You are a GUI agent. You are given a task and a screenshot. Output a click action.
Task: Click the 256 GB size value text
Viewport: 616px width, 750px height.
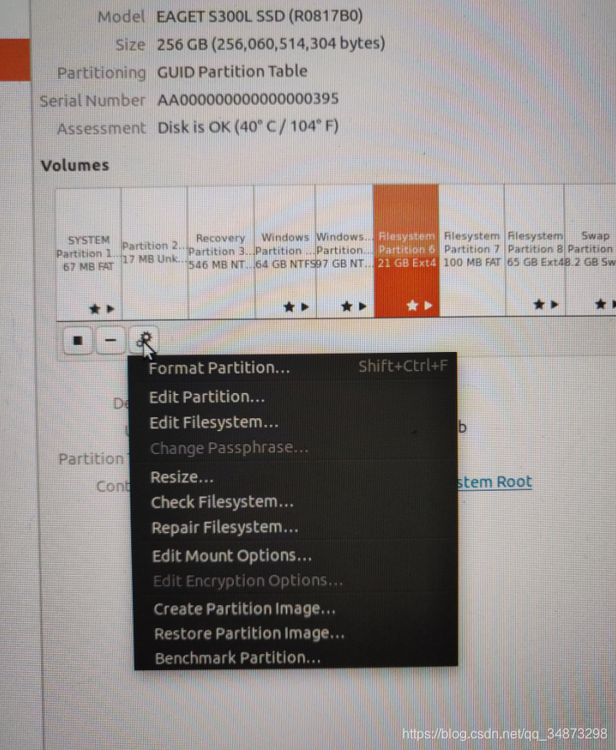click(271, 44)
